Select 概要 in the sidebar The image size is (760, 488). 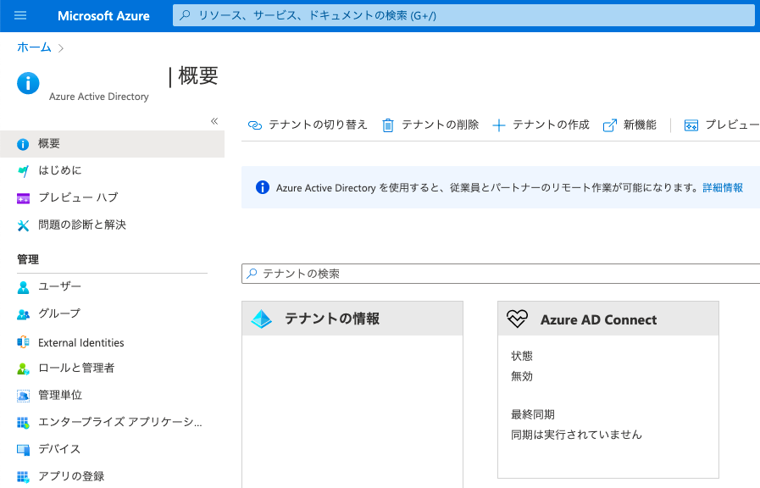[112, 144]
